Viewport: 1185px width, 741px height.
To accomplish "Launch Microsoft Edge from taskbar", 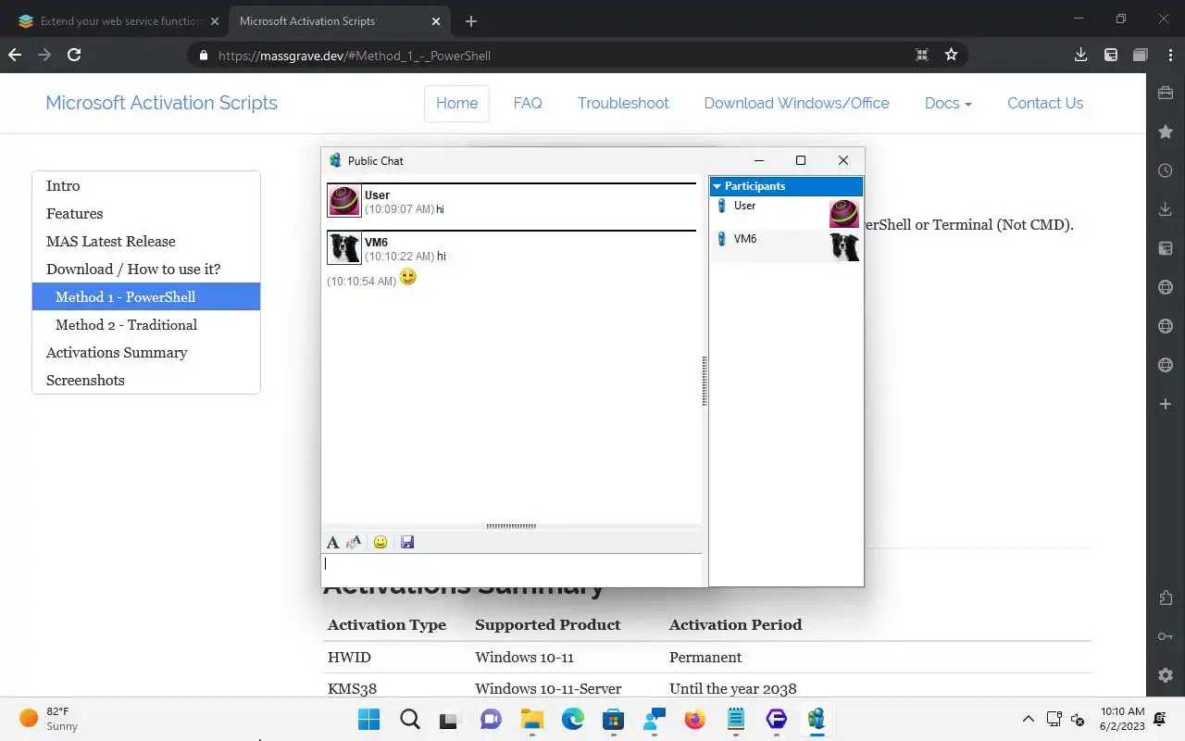I will [x=572, y=719].
